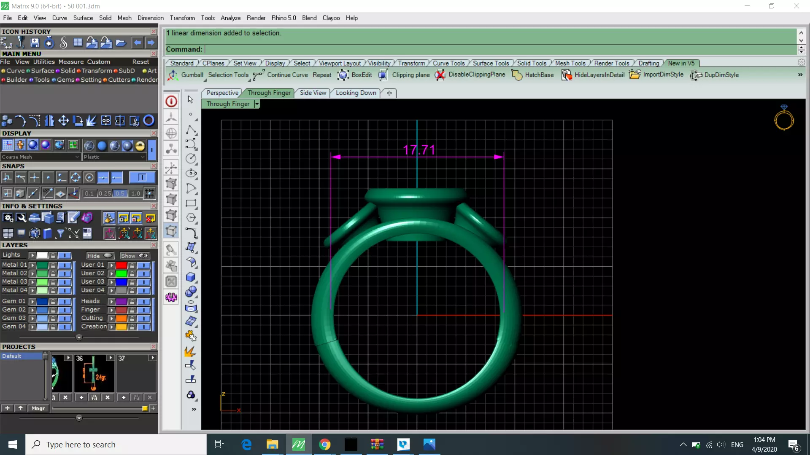810x455 pixels.
Task: Open the Curve Tools toolbar tab
Action: (x=448, y=63)
